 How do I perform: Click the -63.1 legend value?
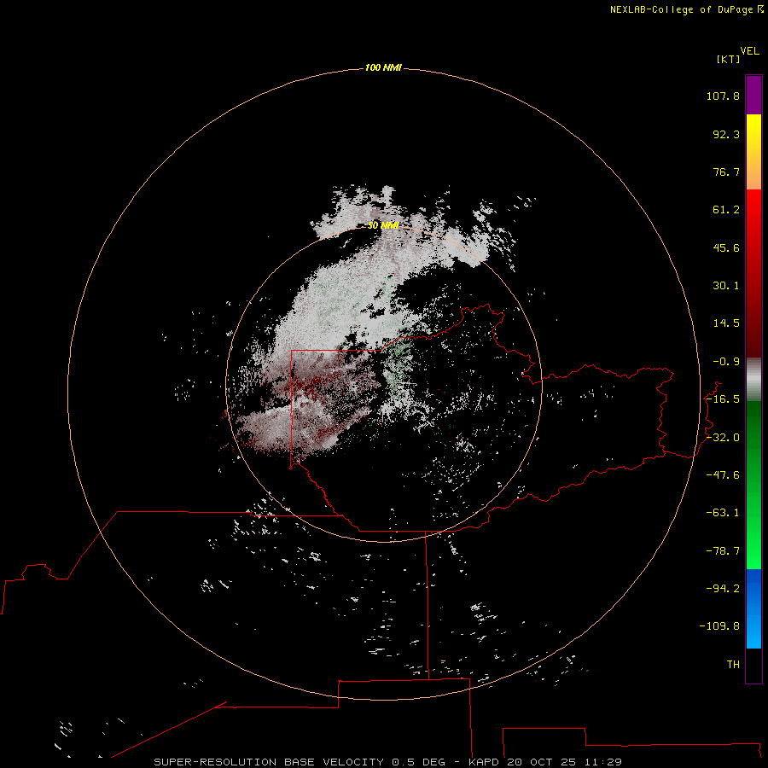coord(723,513)
